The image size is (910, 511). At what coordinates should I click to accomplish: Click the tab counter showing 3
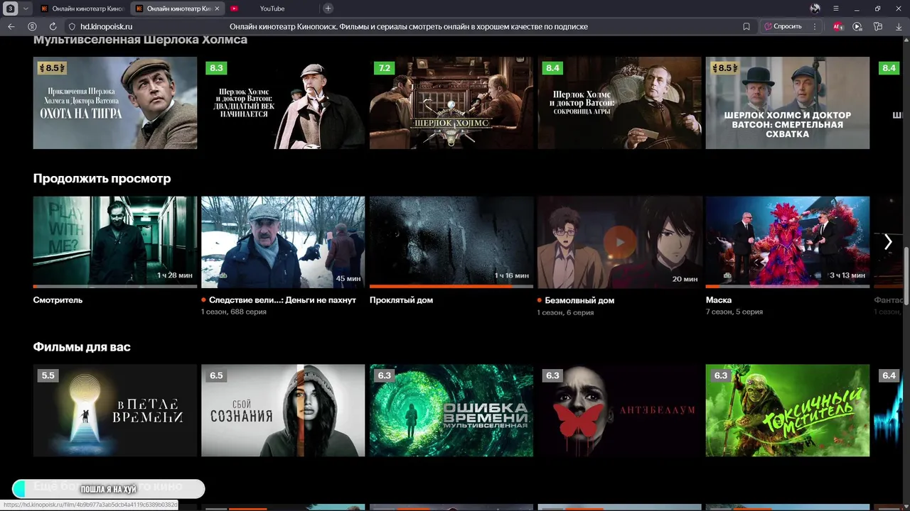pos(11,9)
